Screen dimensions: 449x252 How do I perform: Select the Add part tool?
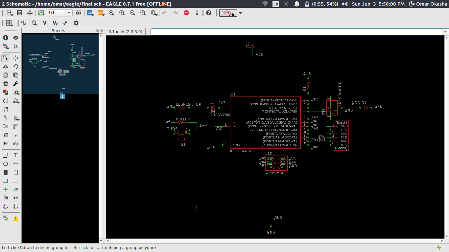[6, 92]
